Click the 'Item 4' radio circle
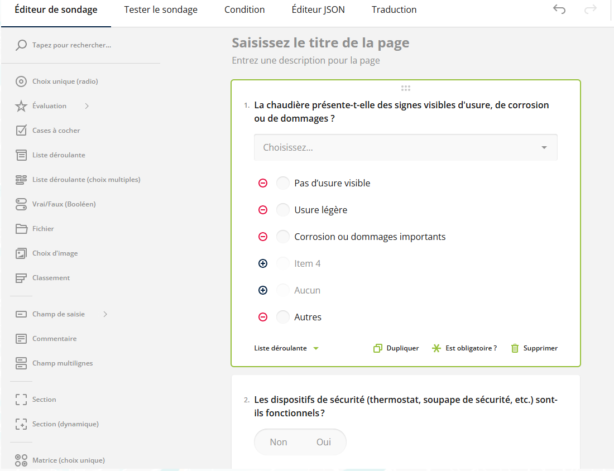The height and width of the screenshot is (471, 614). pos(283,263)
